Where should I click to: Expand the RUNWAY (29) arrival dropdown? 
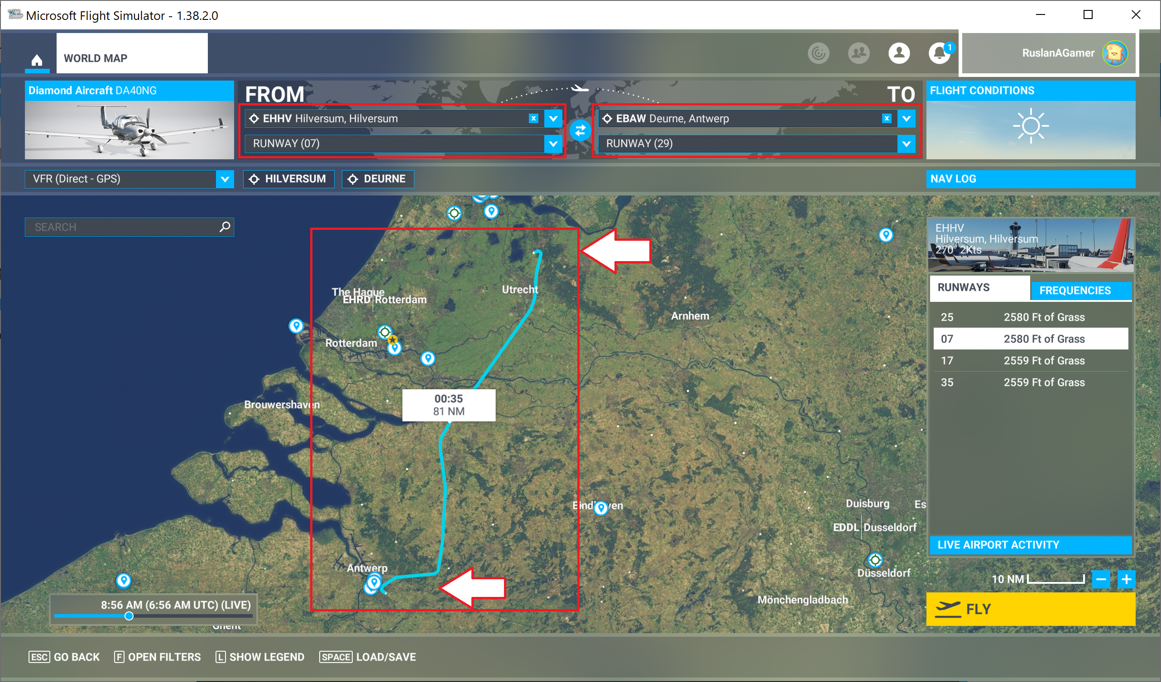906,143
